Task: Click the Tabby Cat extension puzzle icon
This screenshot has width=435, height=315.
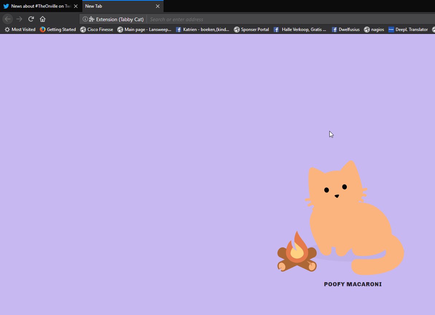Action: 91,19
